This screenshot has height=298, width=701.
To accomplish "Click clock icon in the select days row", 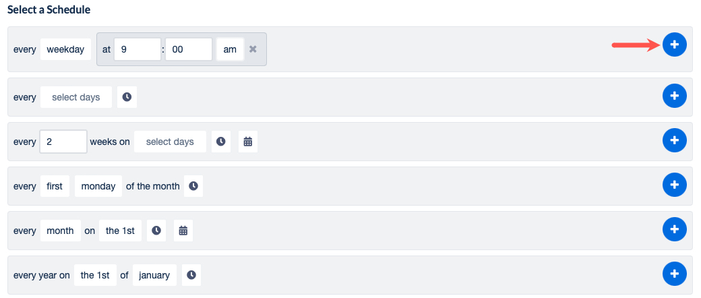I will pyautogui.click(x=127, y=97).
